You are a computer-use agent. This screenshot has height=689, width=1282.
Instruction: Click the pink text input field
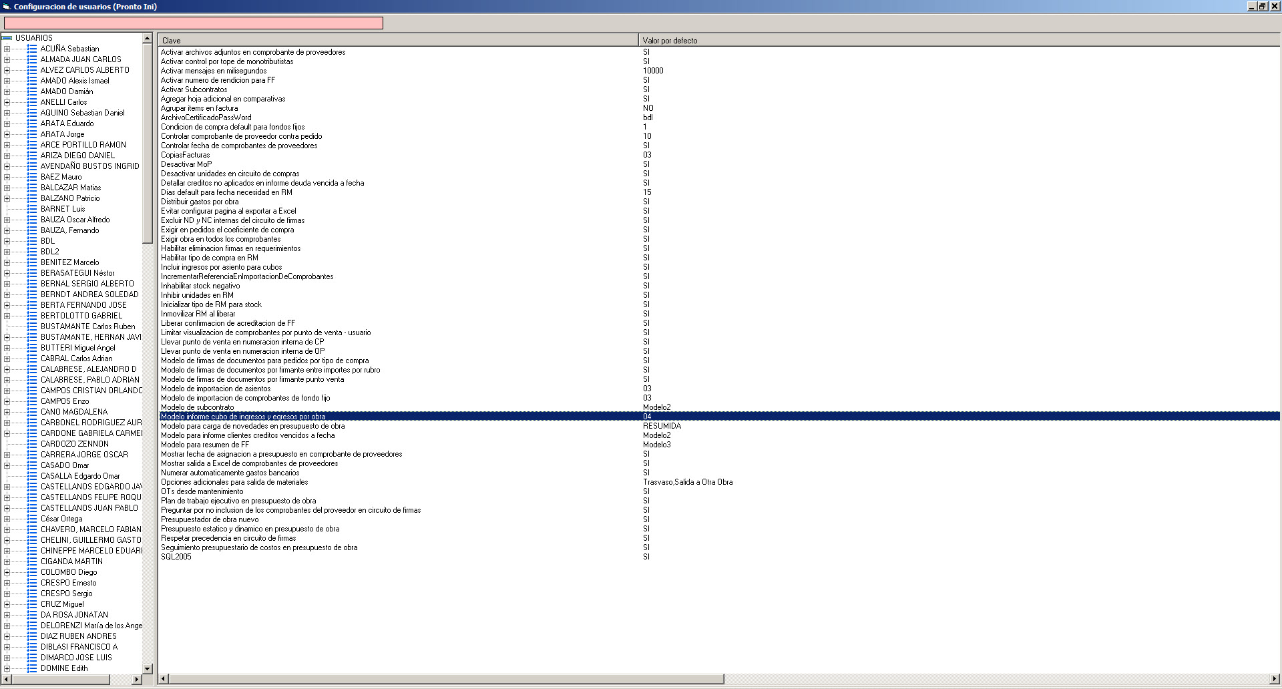(194, 23)
